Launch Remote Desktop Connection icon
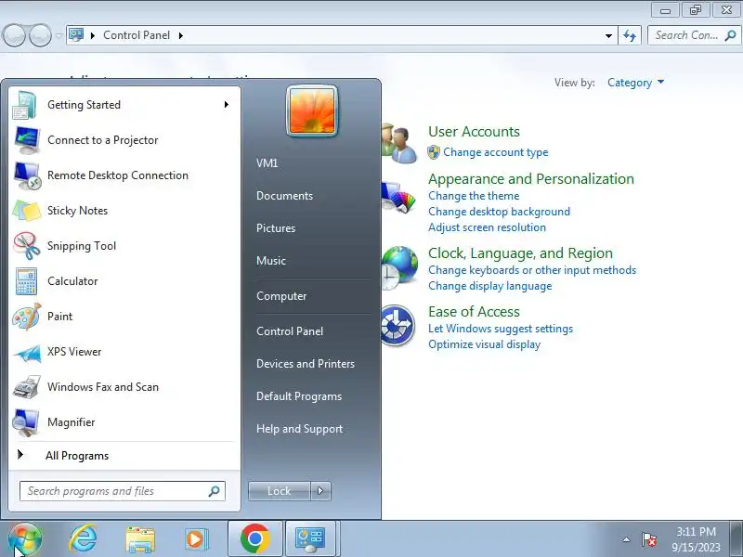 pos(27,175)
